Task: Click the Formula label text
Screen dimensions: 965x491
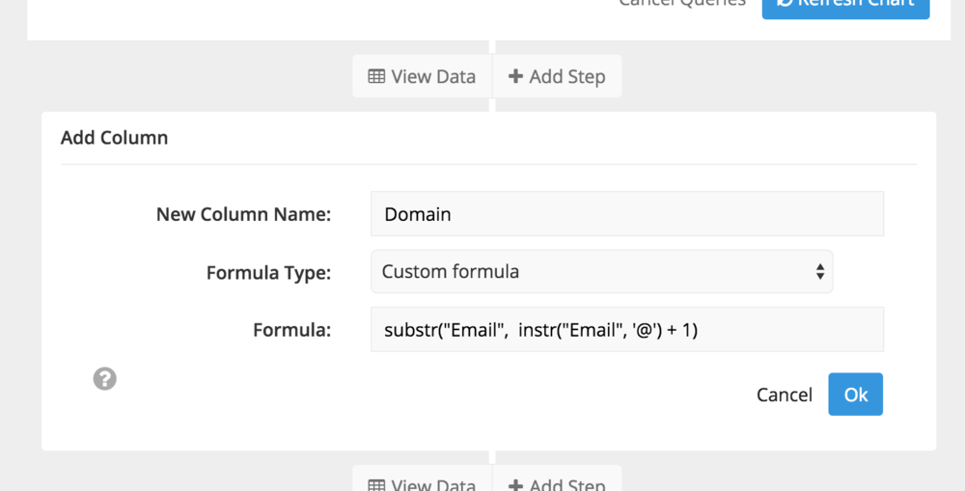Action: pyautogui.click(x=292, y=331)
